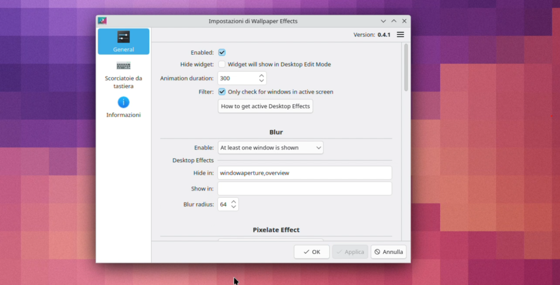
Task: Click the Applica button
Action: (351, 252)
